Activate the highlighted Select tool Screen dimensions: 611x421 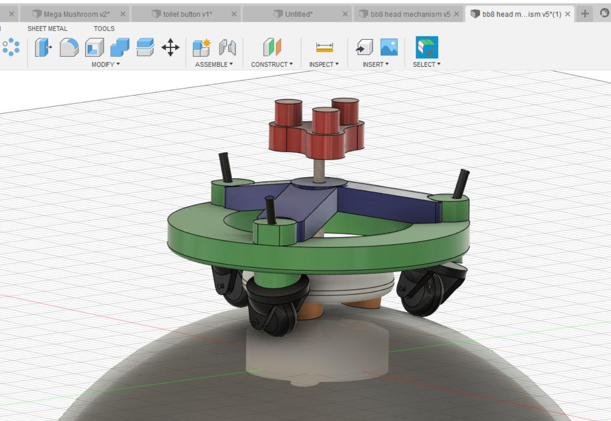point(426,47)
